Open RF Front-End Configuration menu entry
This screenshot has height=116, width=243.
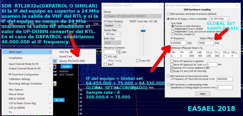click(x=24, y=75)
